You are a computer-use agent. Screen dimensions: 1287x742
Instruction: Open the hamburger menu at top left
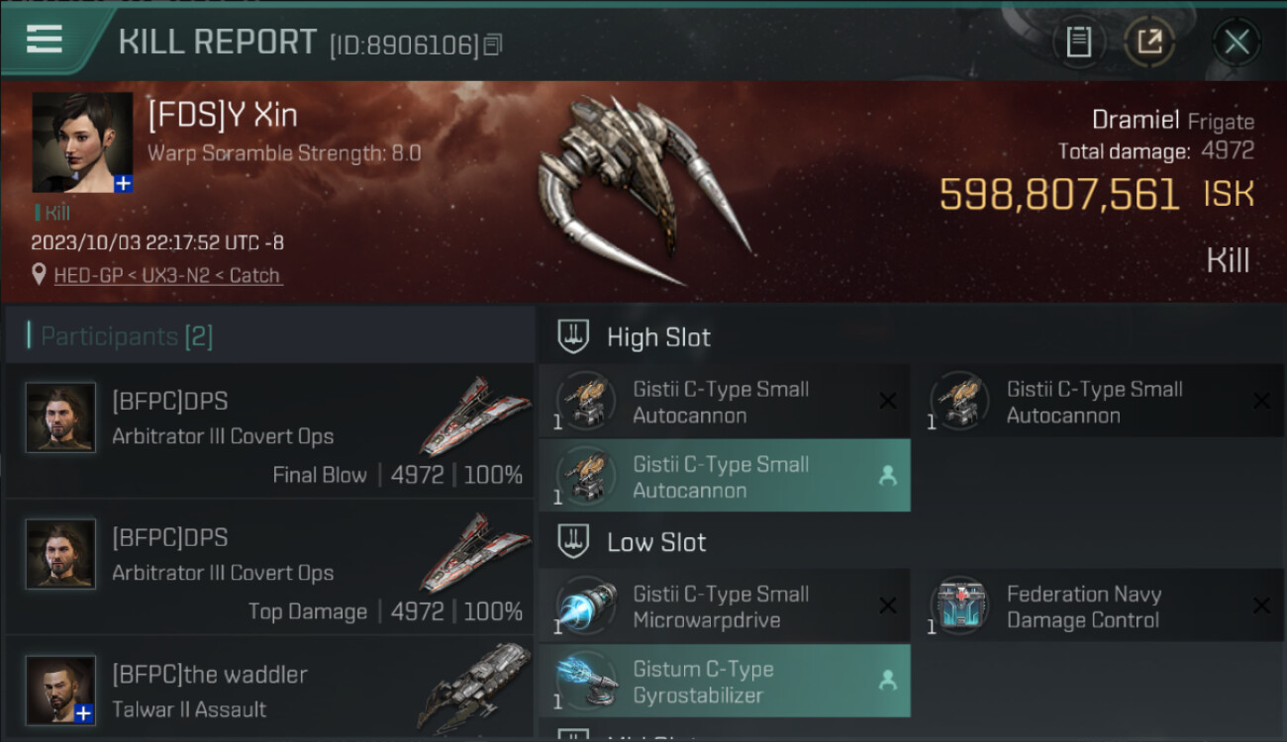point(45,40)
